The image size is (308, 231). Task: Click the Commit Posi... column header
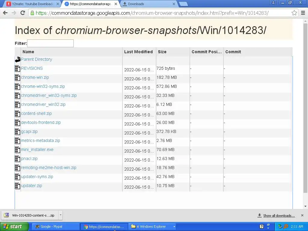[206, 52]
